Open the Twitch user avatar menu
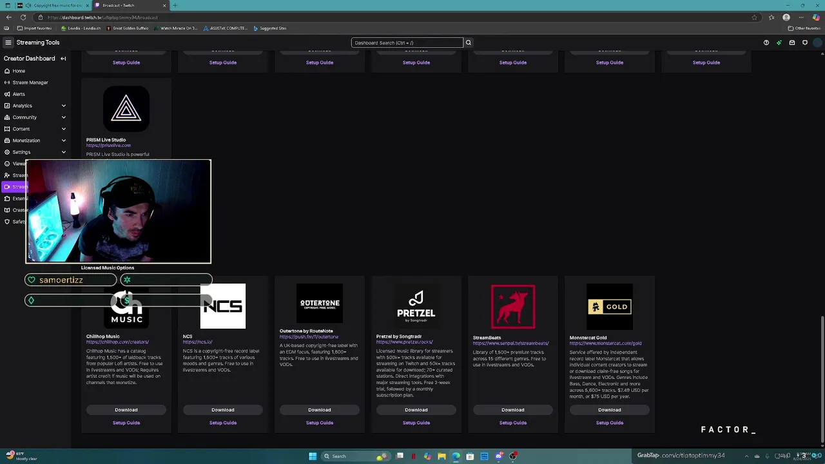 pos(817,43)
